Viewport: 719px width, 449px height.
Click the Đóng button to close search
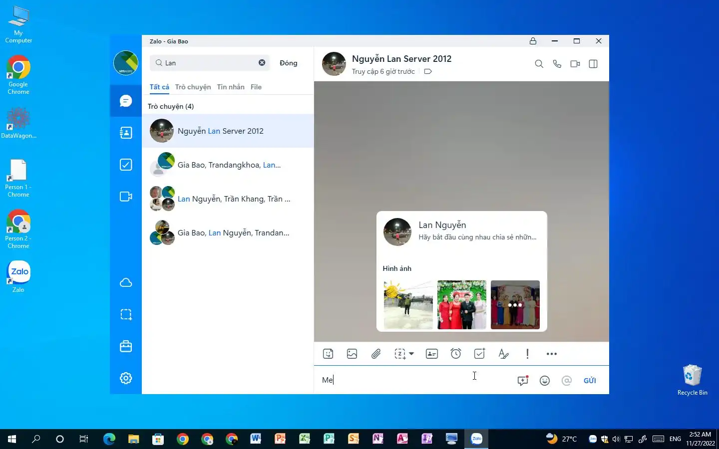point(289,63)
